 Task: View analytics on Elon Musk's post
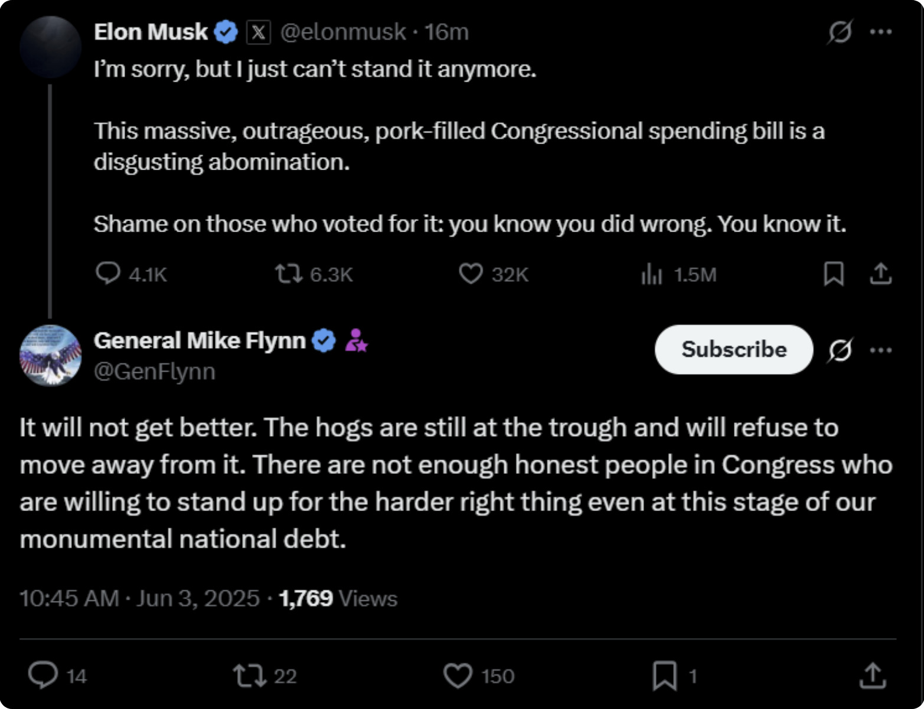[x=652, y=274]
